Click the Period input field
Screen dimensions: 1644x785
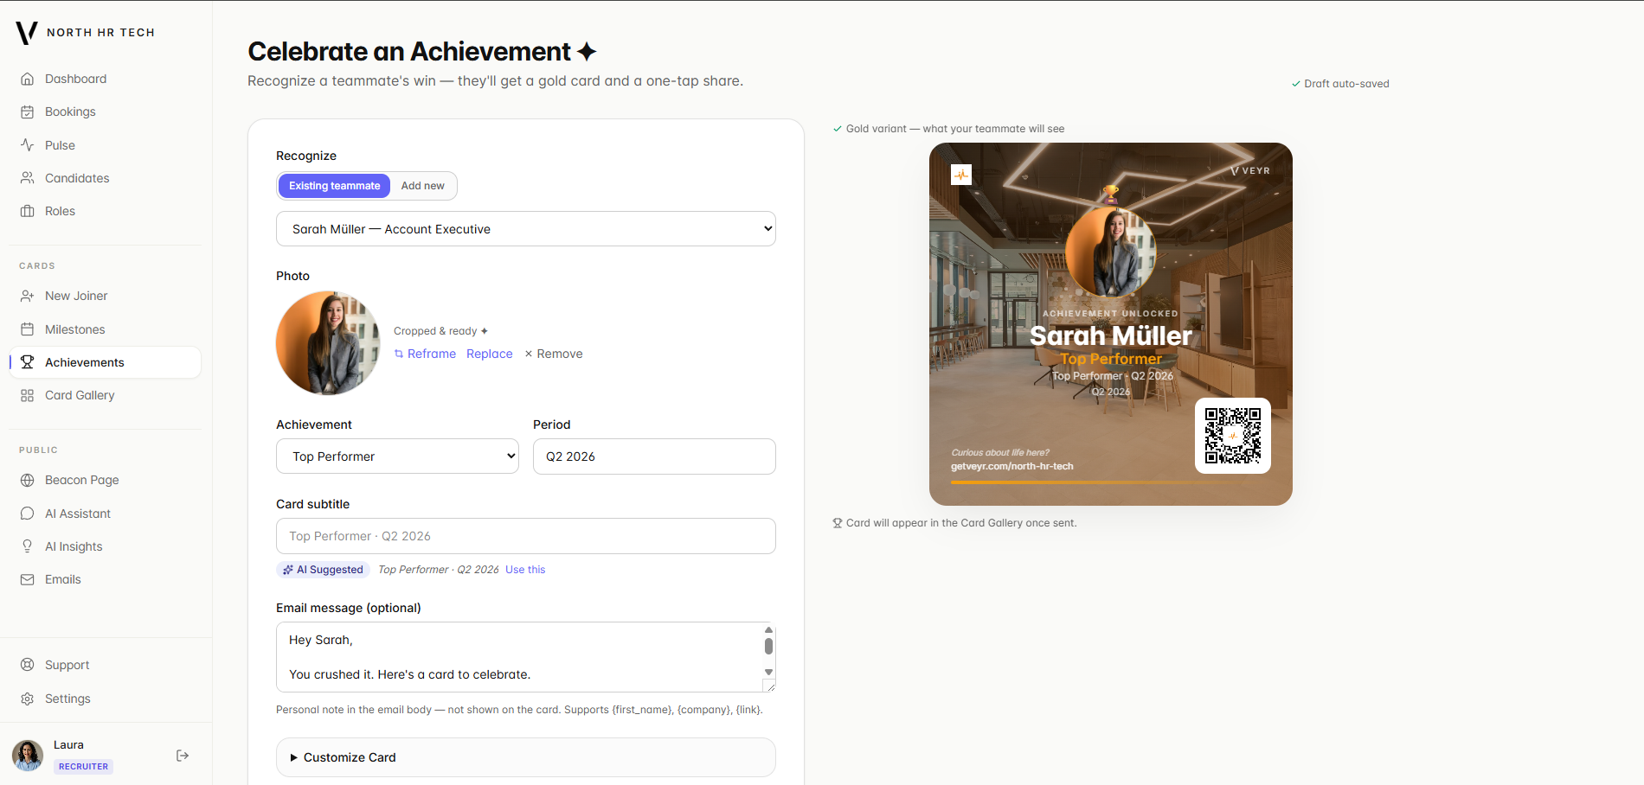654,456
